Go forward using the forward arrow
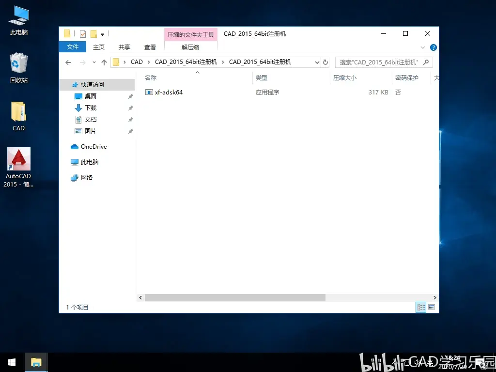Image resolution: width=496 pixels, height=372 pixels. click(83, 62)
